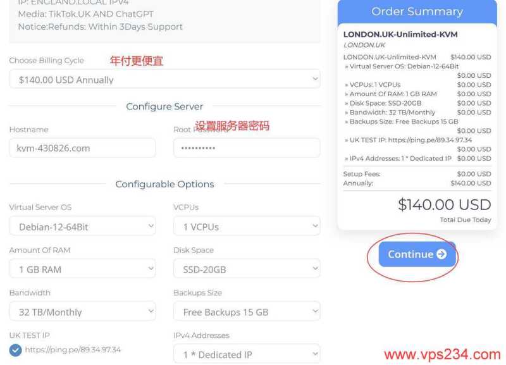This screenshot has width=506, height=365.
Task: Focus the Root Password field
Action: pos(247,148)
